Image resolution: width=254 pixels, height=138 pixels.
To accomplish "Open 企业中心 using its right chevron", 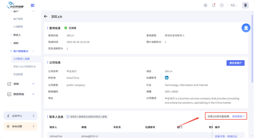I will click(x=33, y=116).
